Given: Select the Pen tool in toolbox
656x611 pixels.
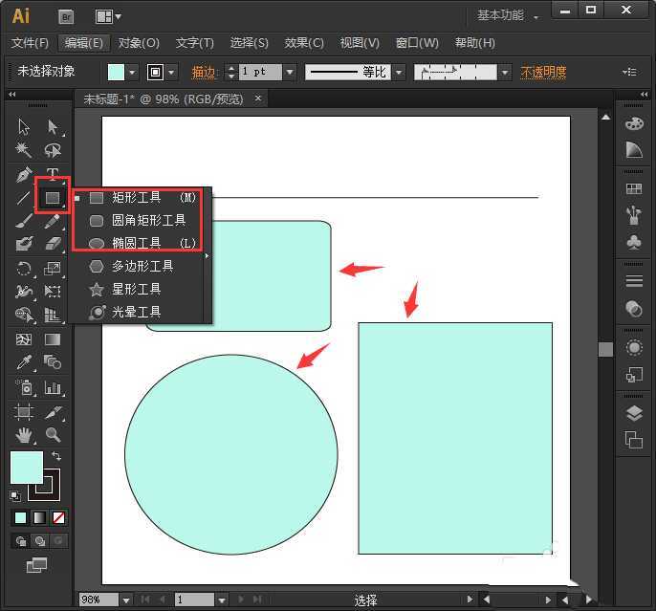Looking at the screenshot, I should pos(24,175).
